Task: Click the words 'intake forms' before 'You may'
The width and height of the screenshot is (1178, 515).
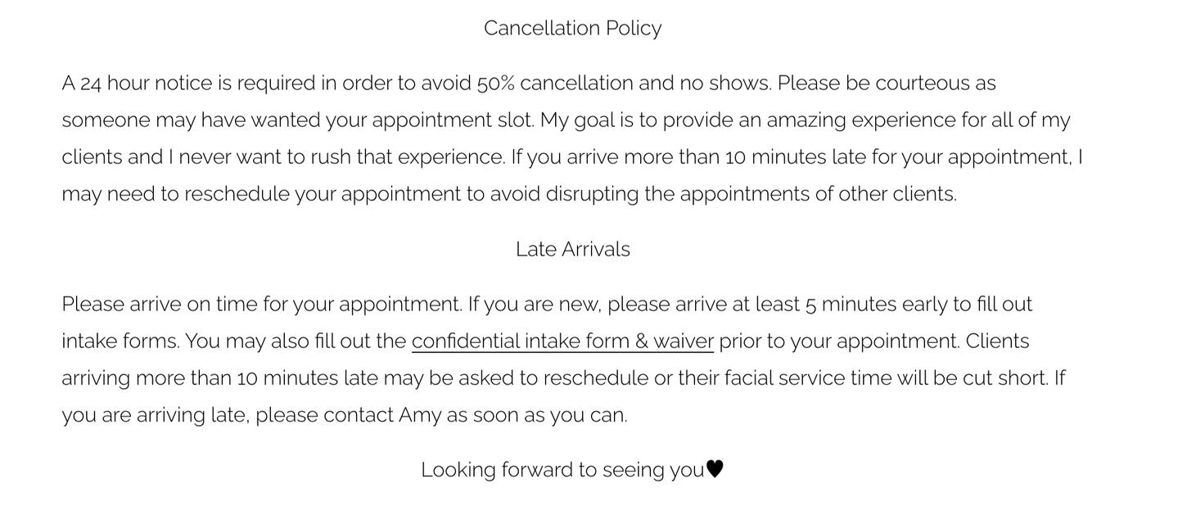Action: click(120, 341)
